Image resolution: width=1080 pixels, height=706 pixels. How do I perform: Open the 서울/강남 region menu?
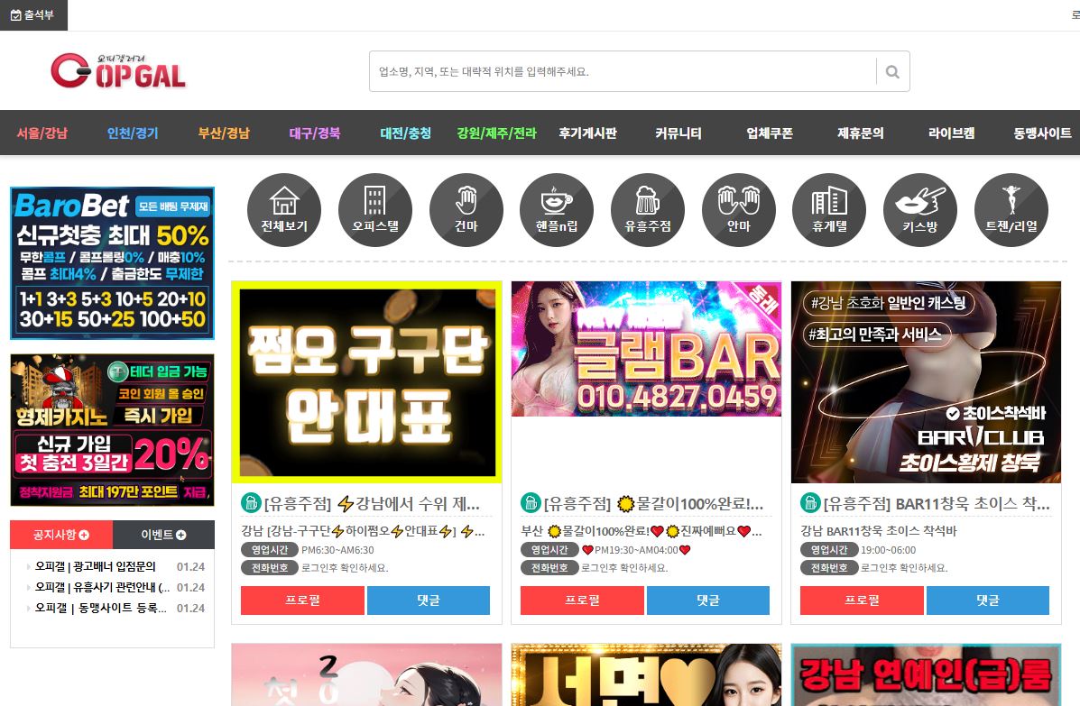42,133
